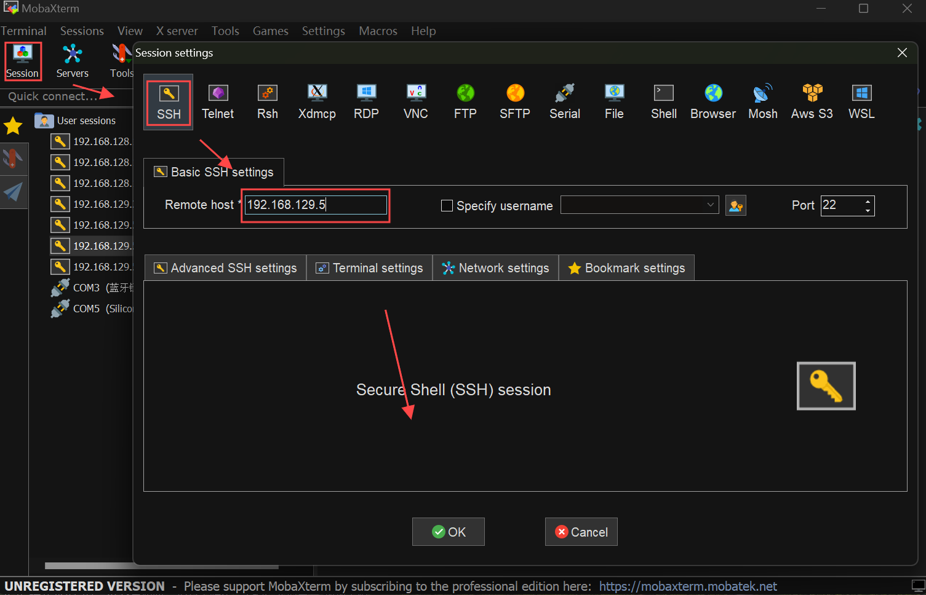
Task: Select the WSL session type
Action: pos(861,102)
